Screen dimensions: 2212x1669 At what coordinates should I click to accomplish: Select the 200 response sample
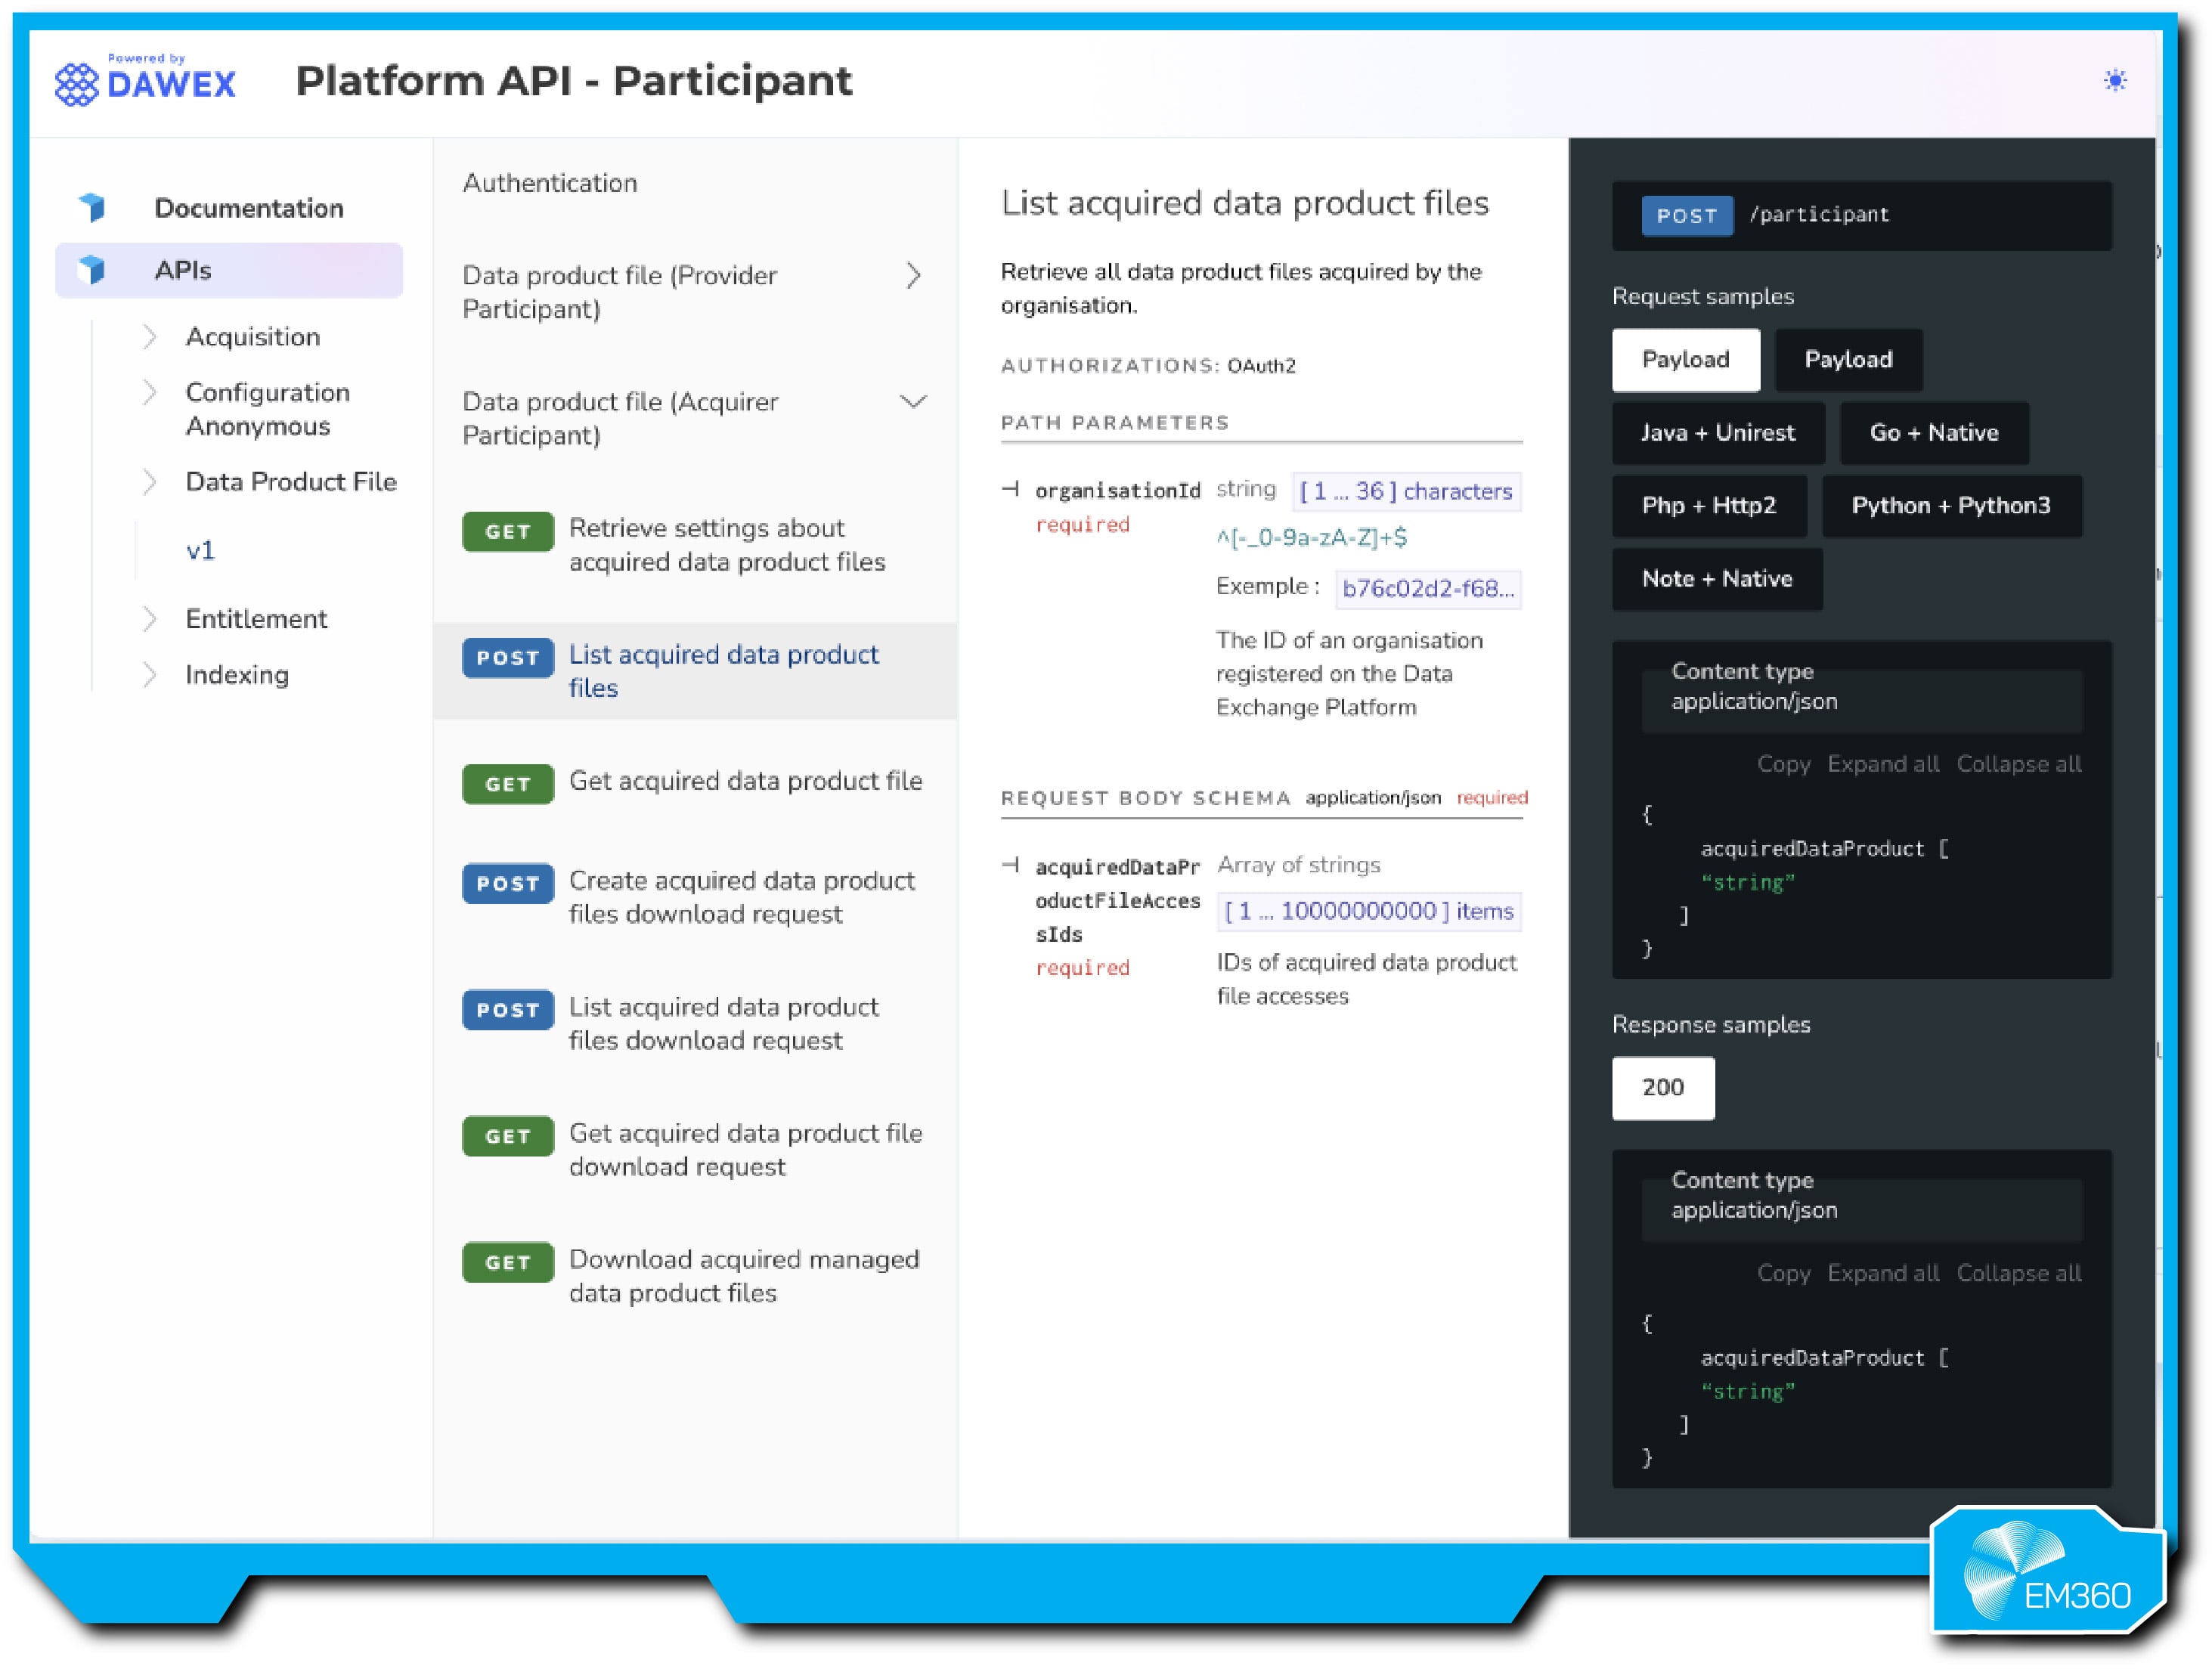pyautogui.click(x=1663, y=1087)
